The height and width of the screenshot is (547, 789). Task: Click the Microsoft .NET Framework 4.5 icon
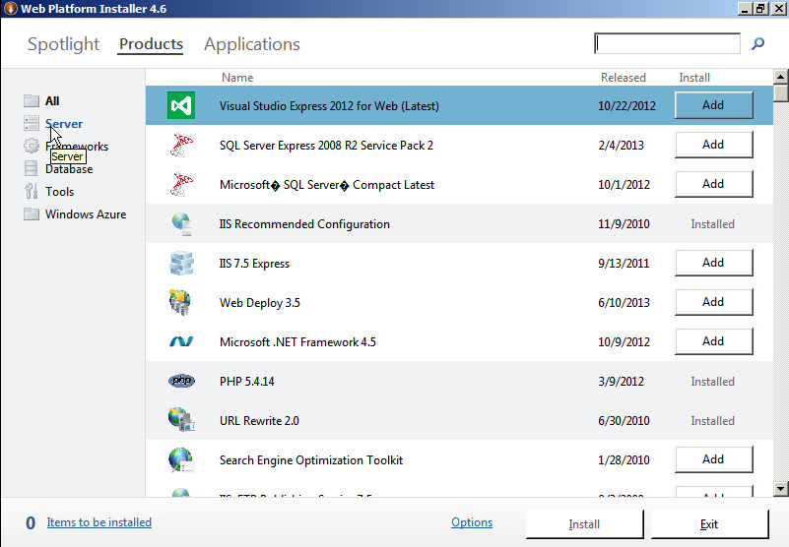tap(181, 342)
